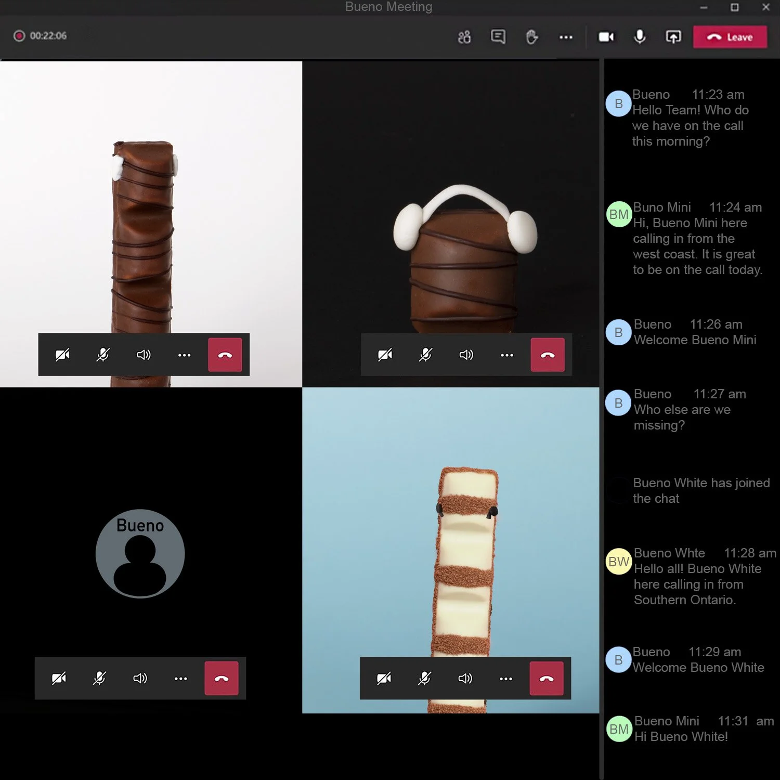The width and height of the screenshot is (780, 780).
Task: Click the 'Who else are we missing?' message
Action: tap(682, 418)
